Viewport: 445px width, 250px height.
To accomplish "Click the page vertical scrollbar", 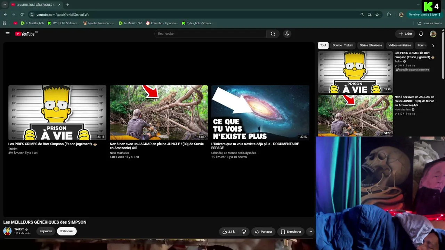I will click(443, 56).
